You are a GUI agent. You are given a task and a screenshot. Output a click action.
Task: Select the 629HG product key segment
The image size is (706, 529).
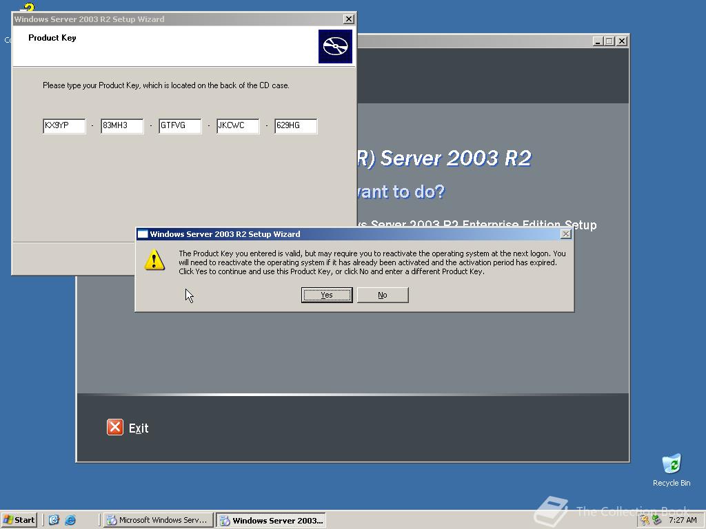[295, 125]
